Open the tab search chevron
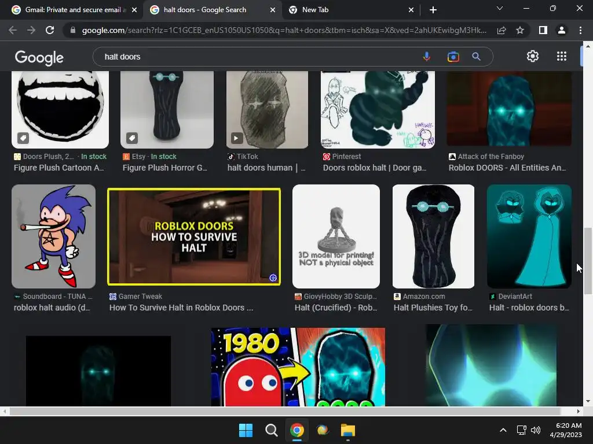 pyautogui.click(x=500, y=8)
